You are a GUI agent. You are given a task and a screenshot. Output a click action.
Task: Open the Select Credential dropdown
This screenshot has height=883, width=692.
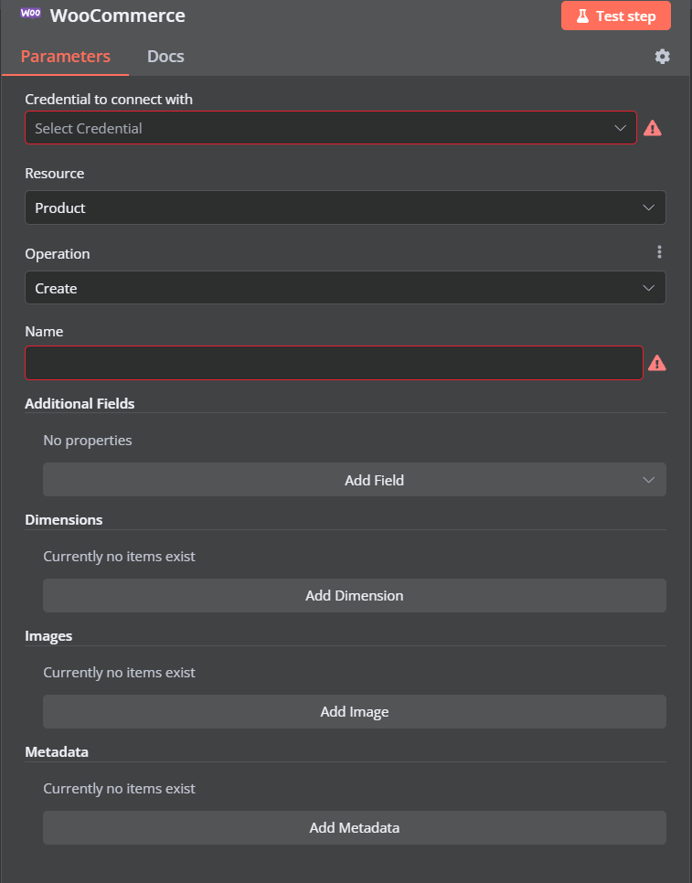pyautogui.click(x=331, y=128)
